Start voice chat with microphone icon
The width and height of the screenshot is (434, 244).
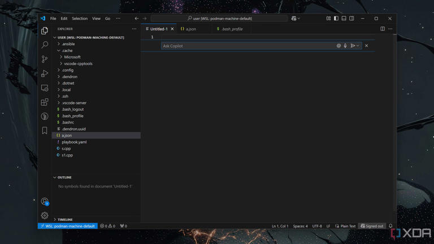345,46
